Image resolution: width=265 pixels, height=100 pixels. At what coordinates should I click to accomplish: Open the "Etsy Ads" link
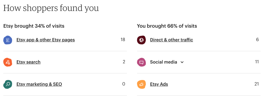click(x=159, y=84)
